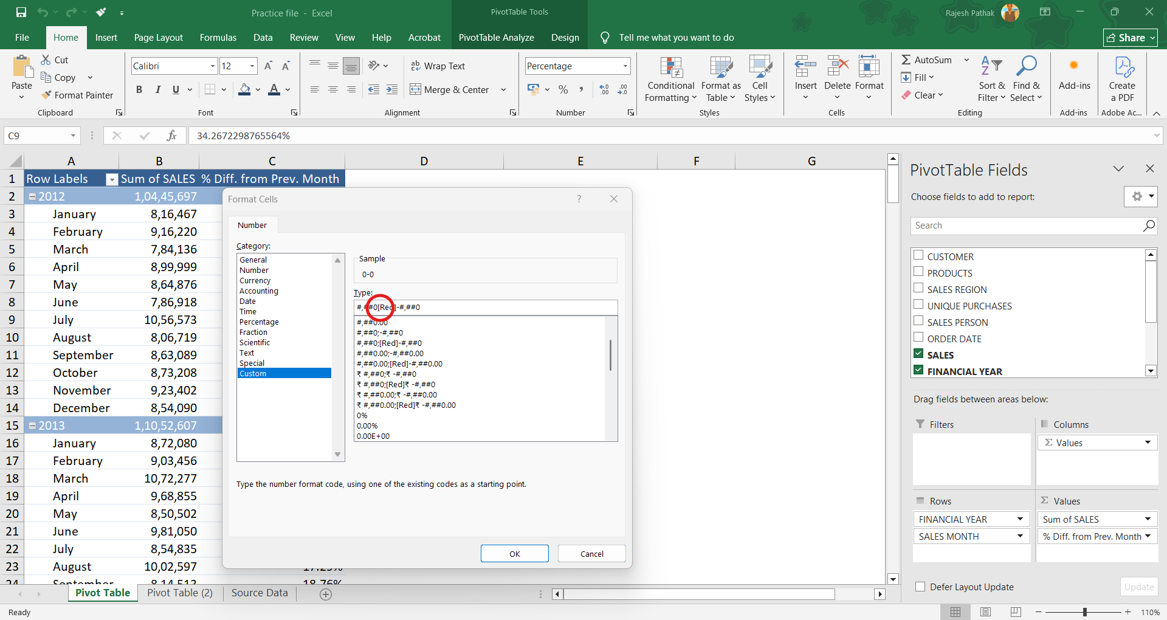Screen dimensions: 1167x620
Task: Enable Defer Layout Update checkbox
Action: click(920, 587)
